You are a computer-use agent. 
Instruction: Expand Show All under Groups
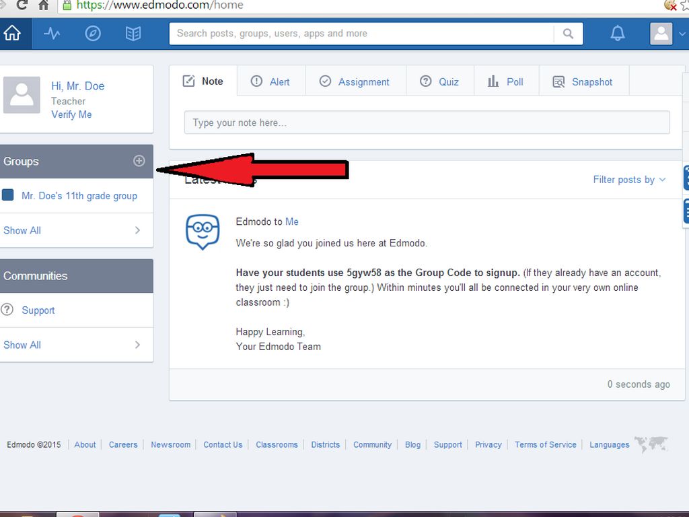click(x=71, y=230)
